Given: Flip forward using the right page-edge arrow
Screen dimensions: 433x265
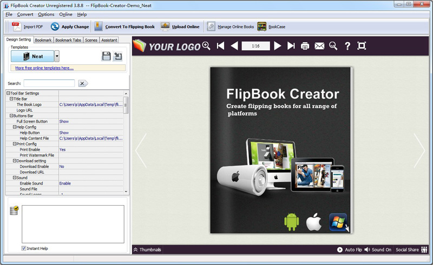Looking at the screenshot, I should (419, 151).
